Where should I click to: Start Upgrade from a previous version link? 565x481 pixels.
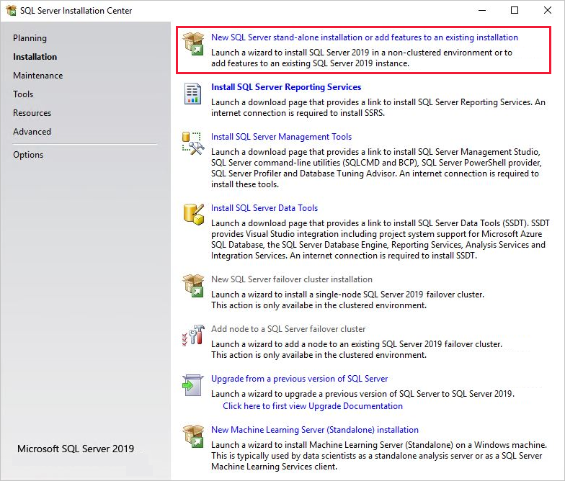coord(300,379)
